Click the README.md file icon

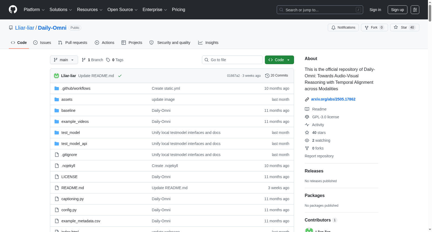[x=57, y=188]
